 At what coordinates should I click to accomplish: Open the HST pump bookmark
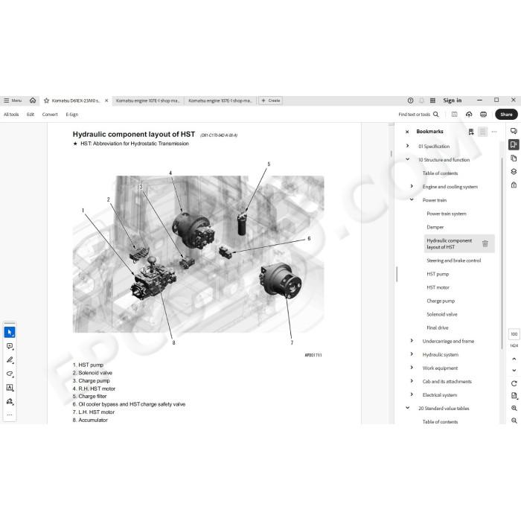point(438,274)
